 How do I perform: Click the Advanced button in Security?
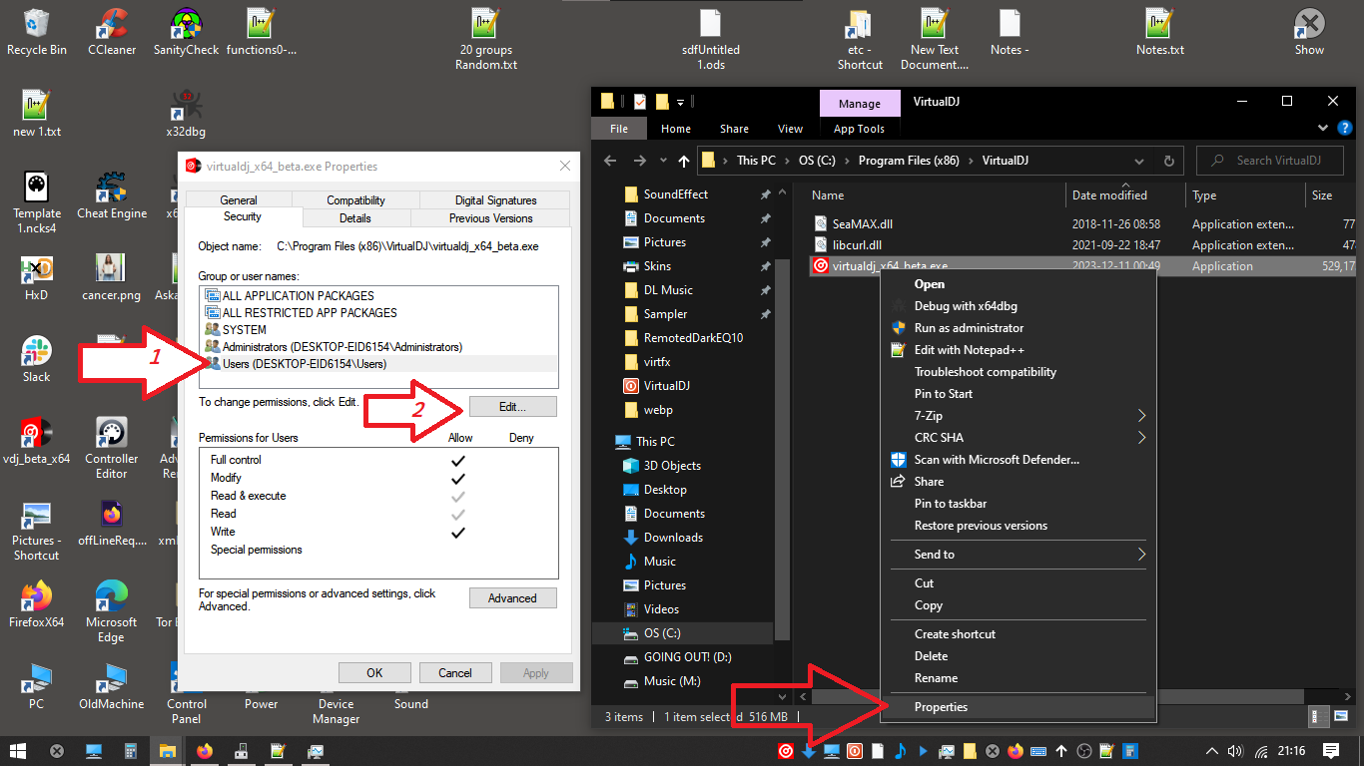coord(512,598)
